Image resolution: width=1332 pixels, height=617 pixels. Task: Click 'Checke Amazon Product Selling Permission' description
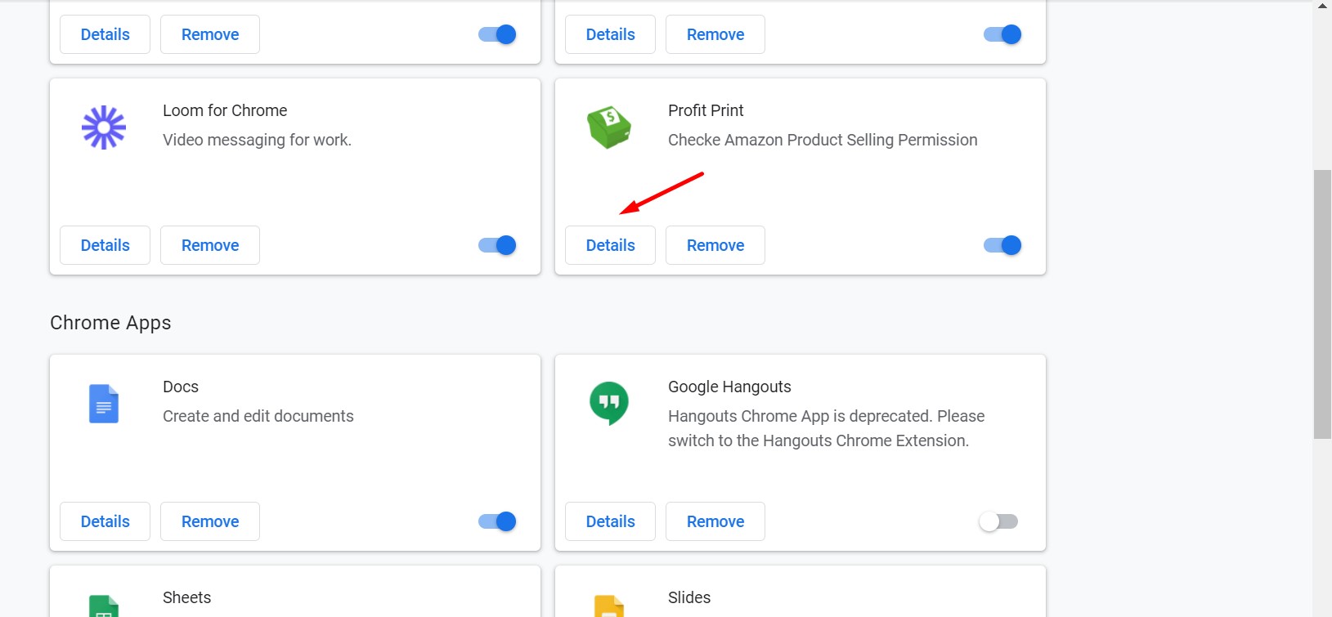(823, 140)
